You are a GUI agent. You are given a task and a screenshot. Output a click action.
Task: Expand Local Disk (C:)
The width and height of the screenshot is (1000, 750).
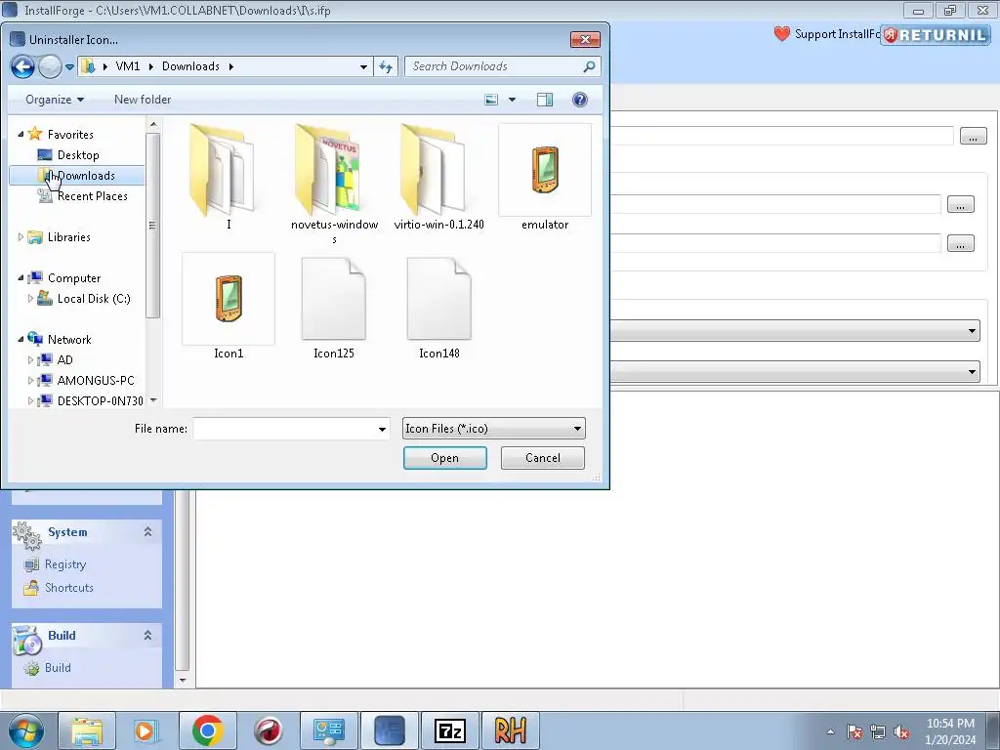pyautogui.click(x=30, y=299)
